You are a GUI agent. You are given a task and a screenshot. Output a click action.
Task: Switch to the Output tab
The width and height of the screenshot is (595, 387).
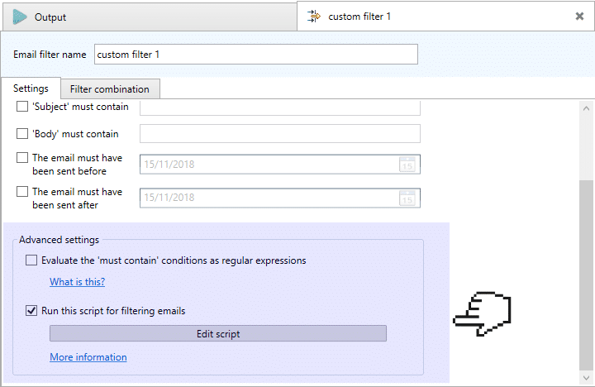point(150,17)
